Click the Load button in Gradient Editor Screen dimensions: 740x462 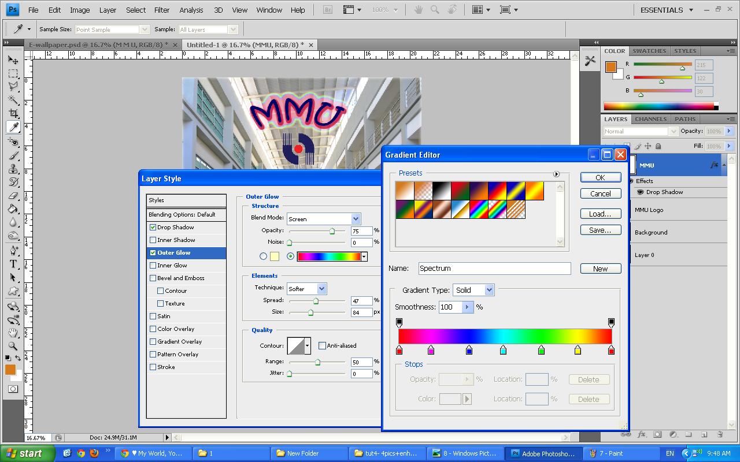600,213
